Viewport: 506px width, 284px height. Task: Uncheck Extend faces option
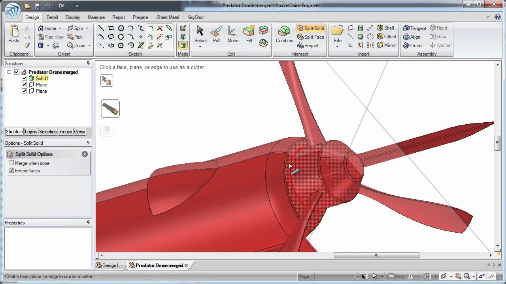11,170
